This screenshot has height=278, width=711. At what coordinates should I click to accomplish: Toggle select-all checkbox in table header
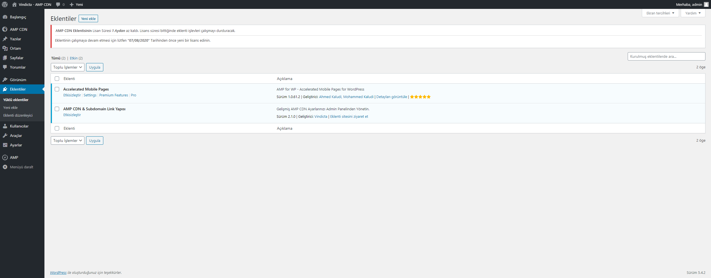tap(57, 79)
